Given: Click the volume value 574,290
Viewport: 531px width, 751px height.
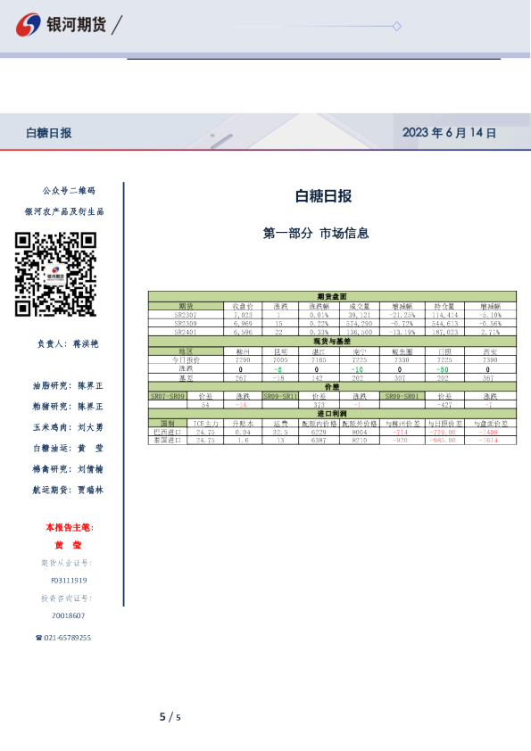Looking at the screenshot, I should click(x=360, y=323).
